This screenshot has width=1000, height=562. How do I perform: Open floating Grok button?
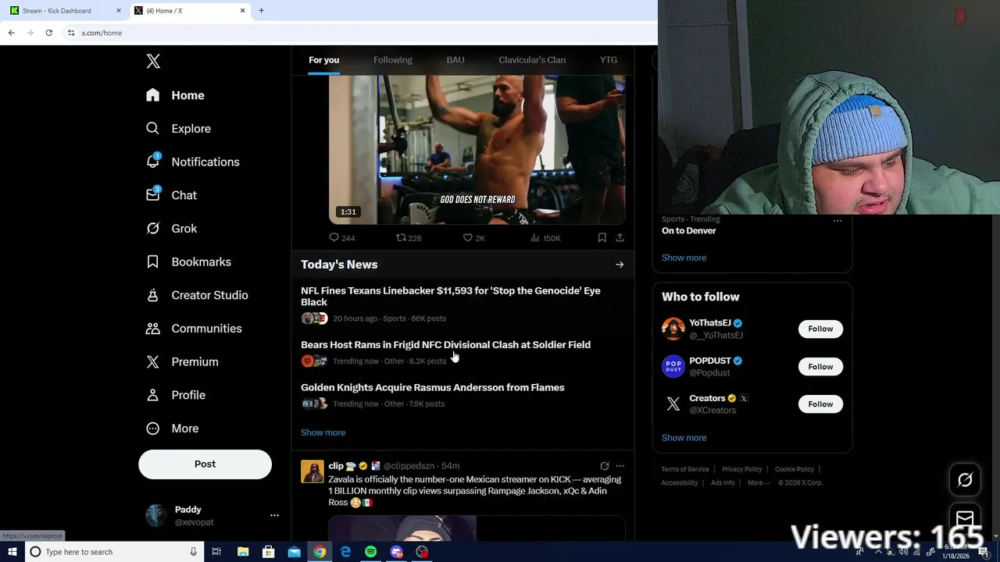point(965,480)
